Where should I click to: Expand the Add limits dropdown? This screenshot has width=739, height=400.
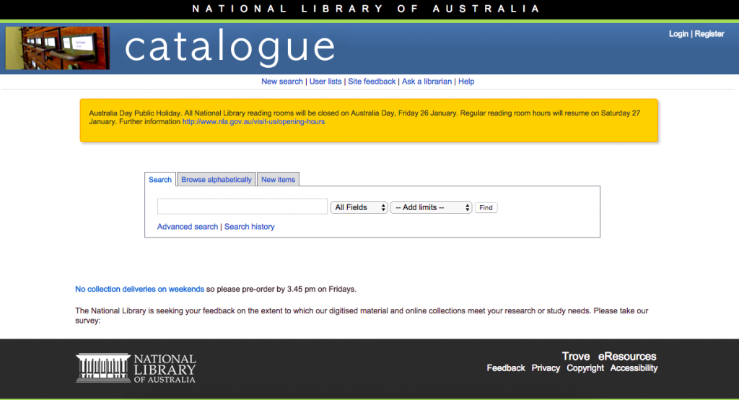tap(431, 207)
